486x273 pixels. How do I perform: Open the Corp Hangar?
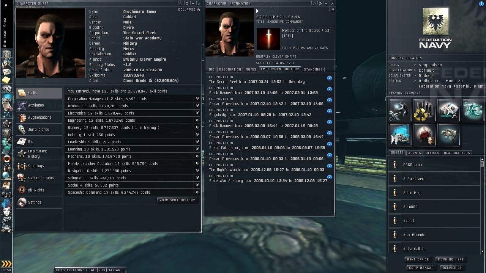coord(421,268)
